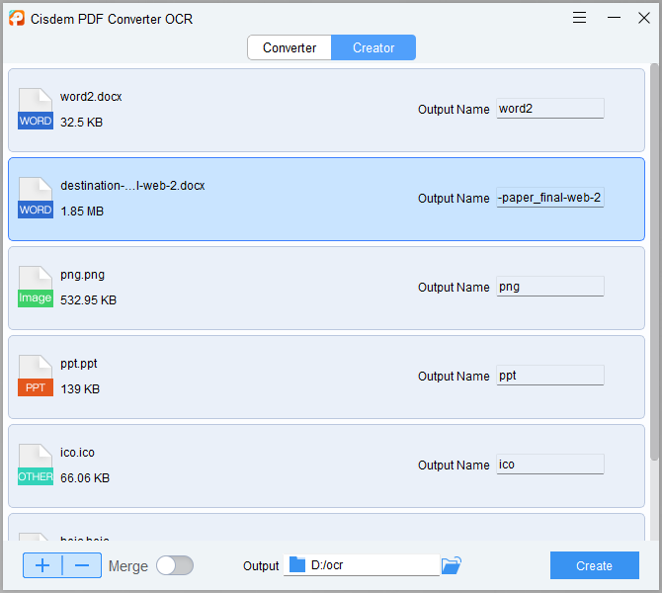Click the Create button
Screen dimensions: 662x593
(595, 565)
